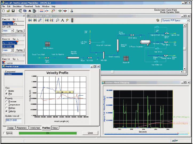Image resolution: width=193 pixels, height=144 pixels.
Task: Switch to the Parameters tab
Action: pos(22,128)
